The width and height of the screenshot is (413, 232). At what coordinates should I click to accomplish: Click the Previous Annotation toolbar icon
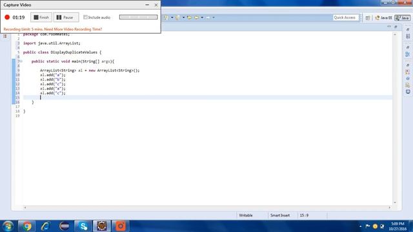pyautogui.click(x=178, y=17)
